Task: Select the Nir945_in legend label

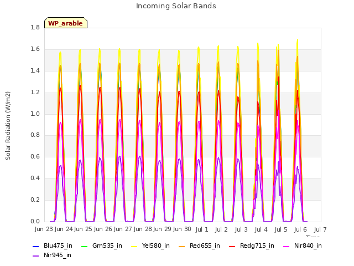Action: [58, 255]
